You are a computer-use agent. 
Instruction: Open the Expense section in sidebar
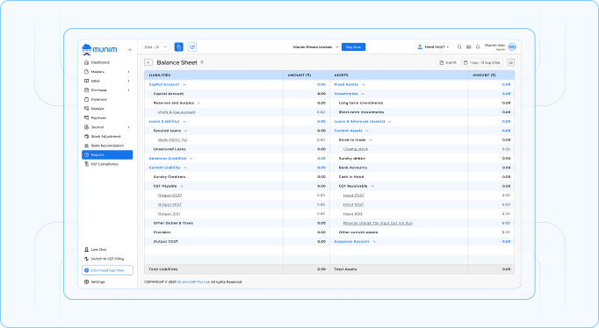99,100
